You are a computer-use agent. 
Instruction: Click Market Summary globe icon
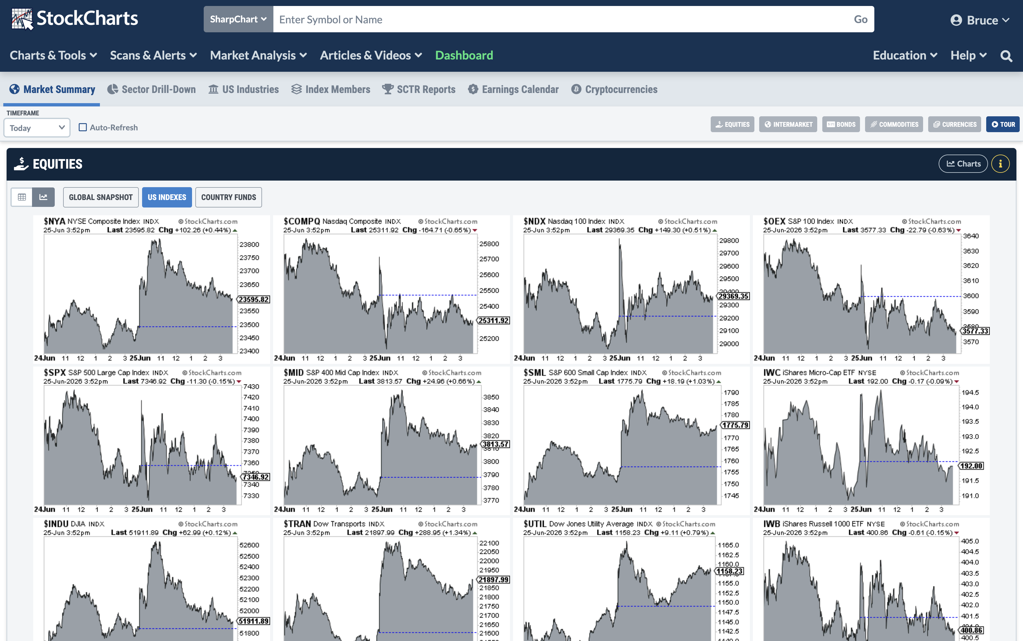click(x=14, y=89)
